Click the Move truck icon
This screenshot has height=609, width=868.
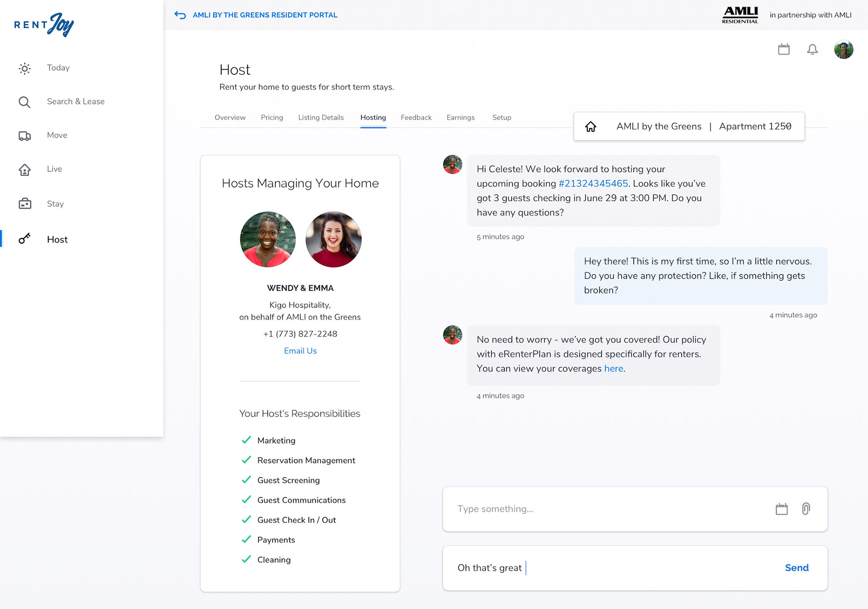[25, 136]
